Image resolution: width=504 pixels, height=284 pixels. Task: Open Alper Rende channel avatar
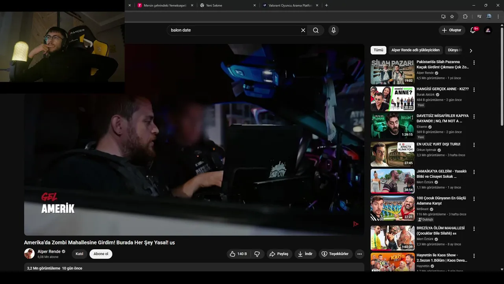pyautogui.click(x=29, y=254)
